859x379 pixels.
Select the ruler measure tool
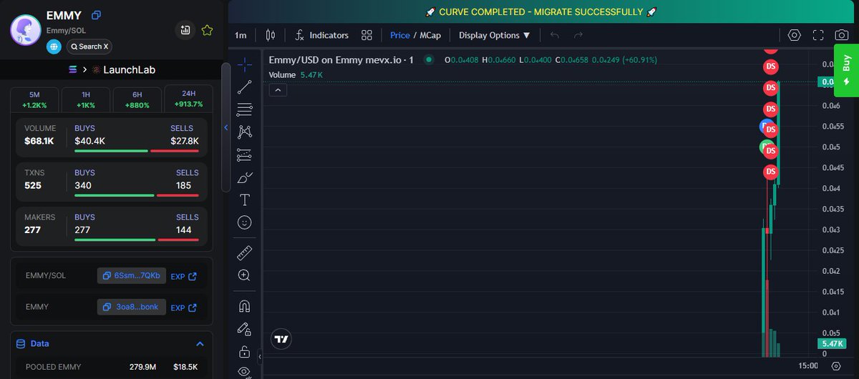coord(245,253)
